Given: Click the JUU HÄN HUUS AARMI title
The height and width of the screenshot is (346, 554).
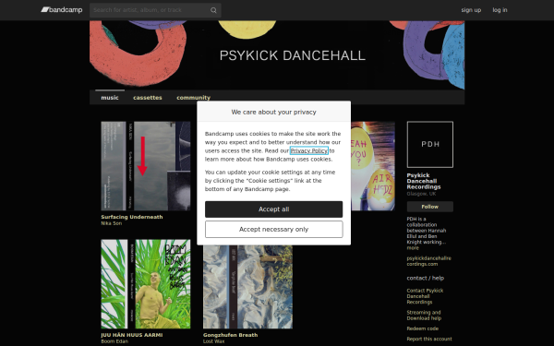Looking at the screenshot, I should point(132,335).
